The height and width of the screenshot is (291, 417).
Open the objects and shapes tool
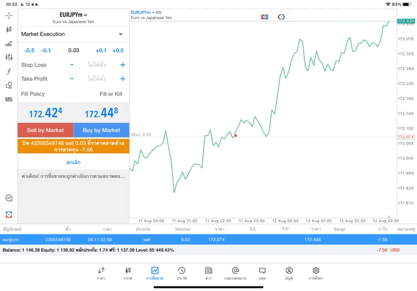(9, 85)
